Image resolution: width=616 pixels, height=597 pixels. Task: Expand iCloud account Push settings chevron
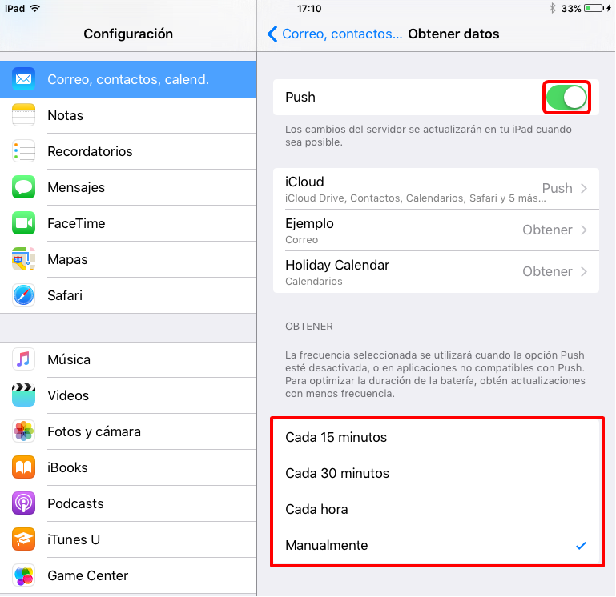584,188
